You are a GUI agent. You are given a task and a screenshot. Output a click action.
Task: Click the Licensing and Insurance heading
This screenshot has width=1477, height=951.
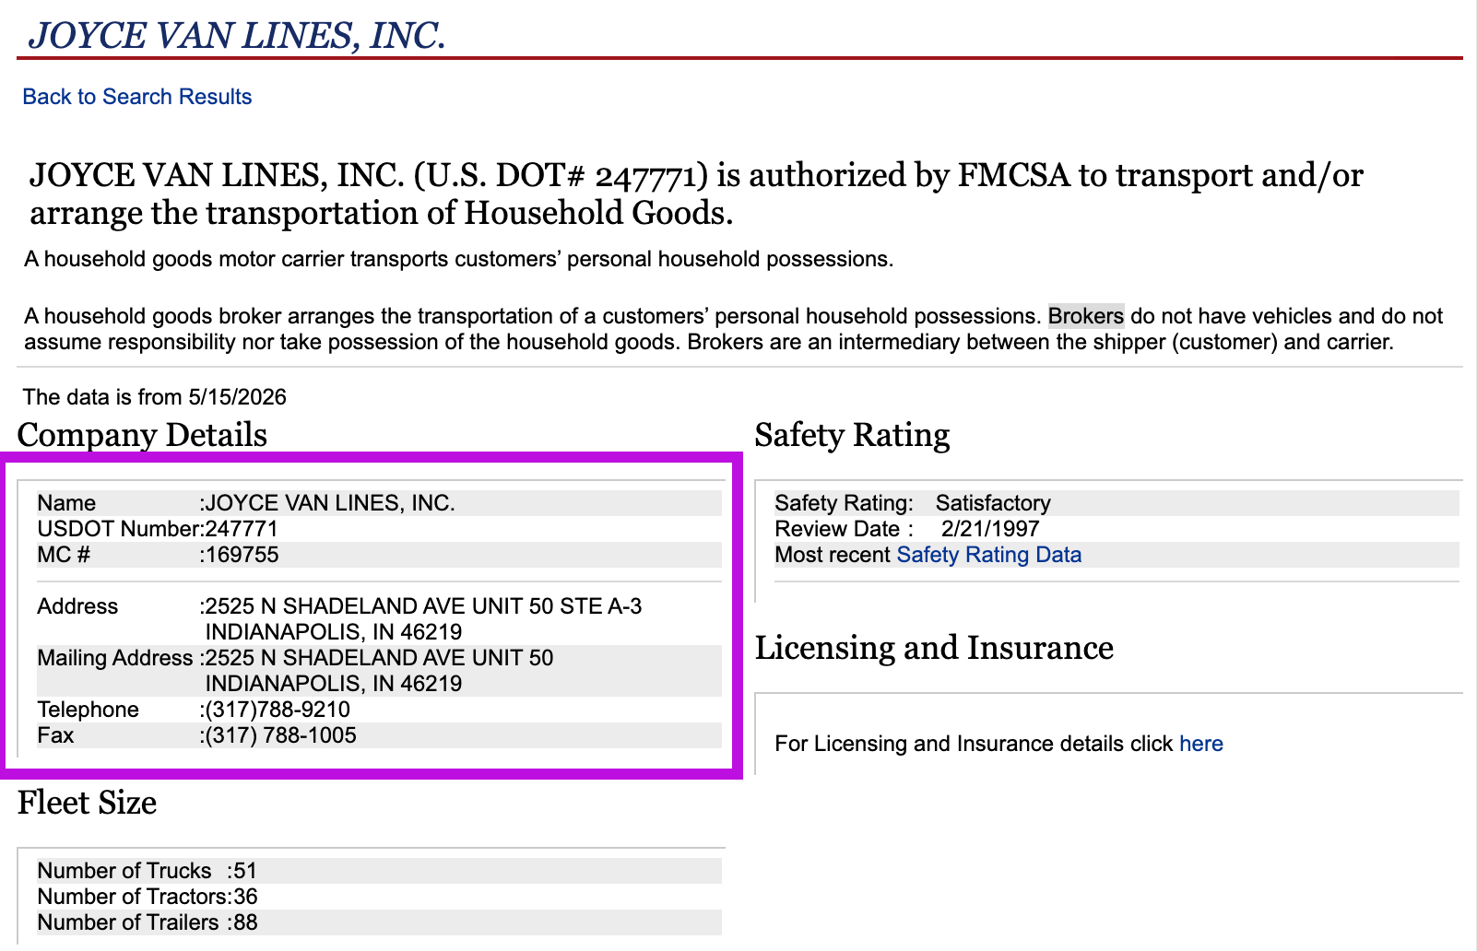click(x=934, y=648)
